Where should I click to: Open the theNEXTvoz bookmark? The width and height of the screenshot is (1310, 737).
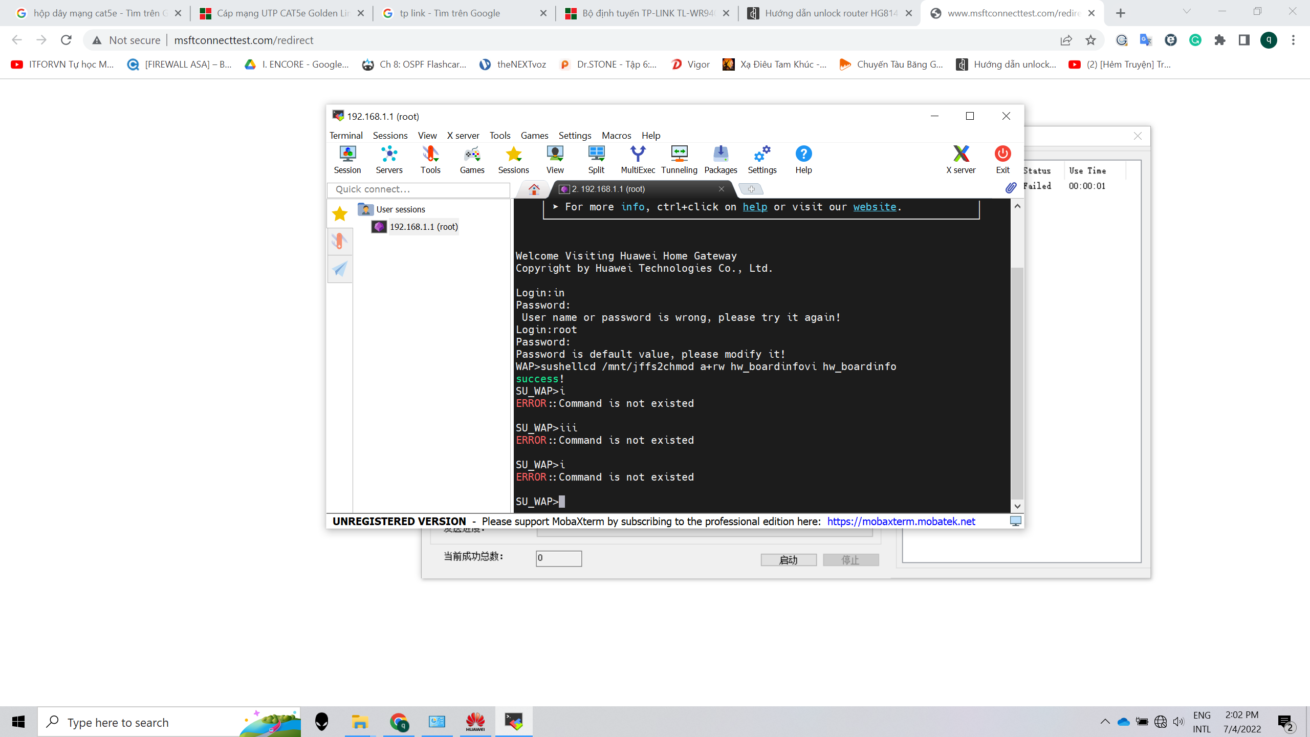tap(513, 64)
